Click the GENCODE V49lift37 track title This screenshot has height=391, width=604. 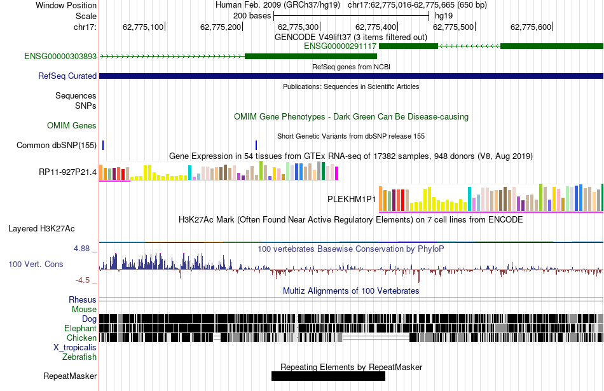[x=351, y=37]
